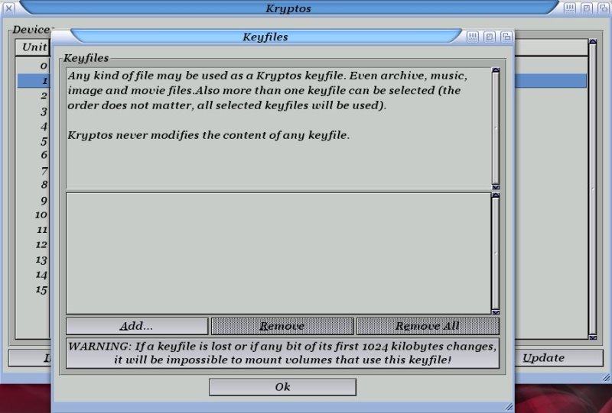Click the empty keyfile list area

(x=278, y=253)
